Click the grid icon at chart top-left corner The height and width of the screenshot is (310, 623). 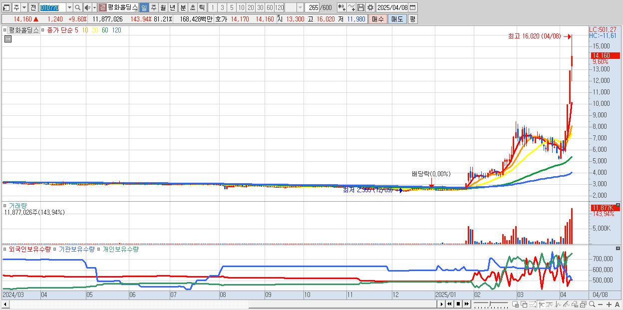click(7, 39)
